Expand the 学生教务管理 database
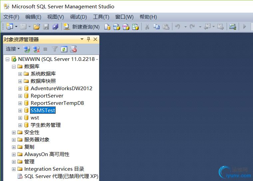253x181 pixels. coord(20,125)
